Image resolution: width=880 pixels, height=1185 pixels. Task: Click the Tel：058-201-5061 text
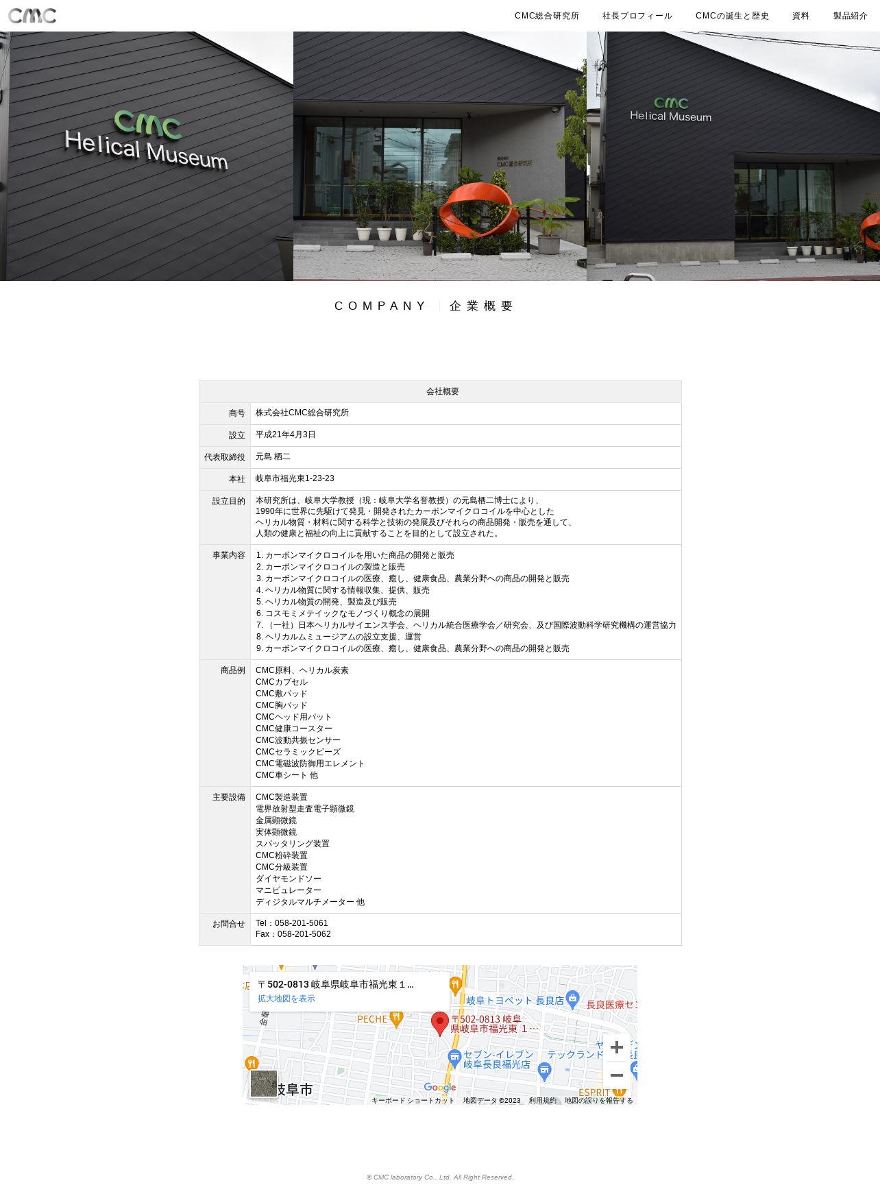292,923
